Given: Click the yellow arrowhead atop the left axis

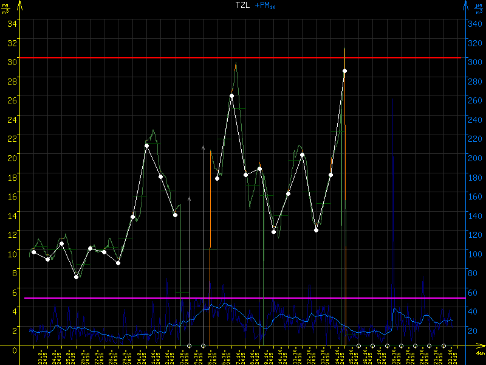Looking at the screenshot, I should (x=20, y=5).
